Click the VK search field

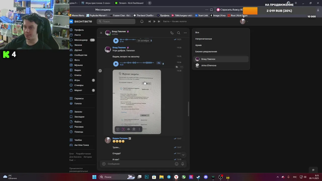coord(116,21)
